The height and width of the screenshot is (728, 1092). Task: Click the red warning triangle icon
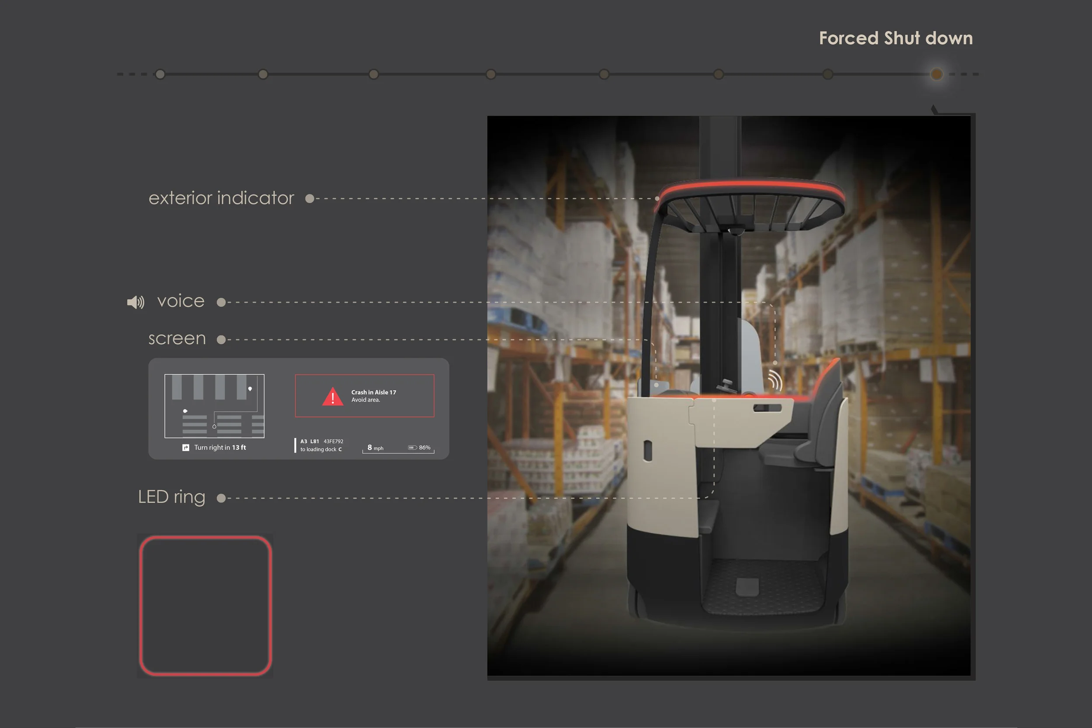click(x=333, y=397)
